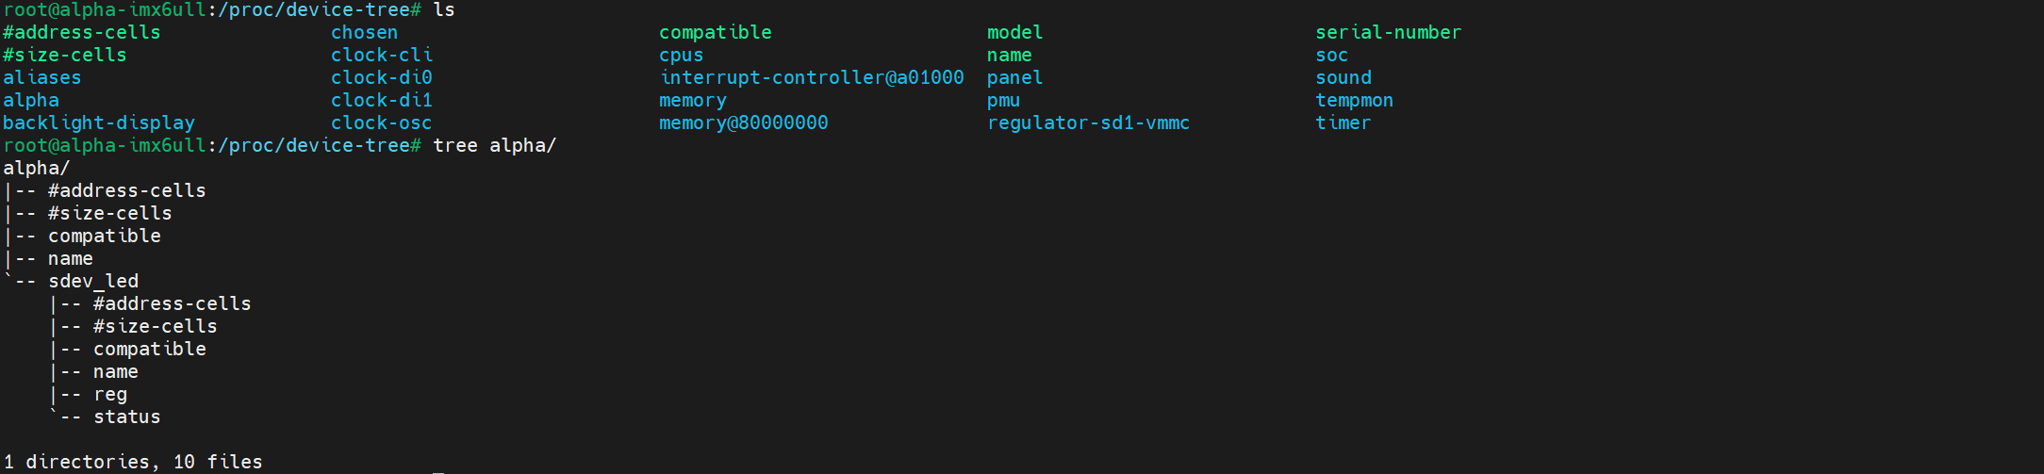Select the tempmon directory name
This screenshot has height=474, width=2044.
pos(1354,100)
